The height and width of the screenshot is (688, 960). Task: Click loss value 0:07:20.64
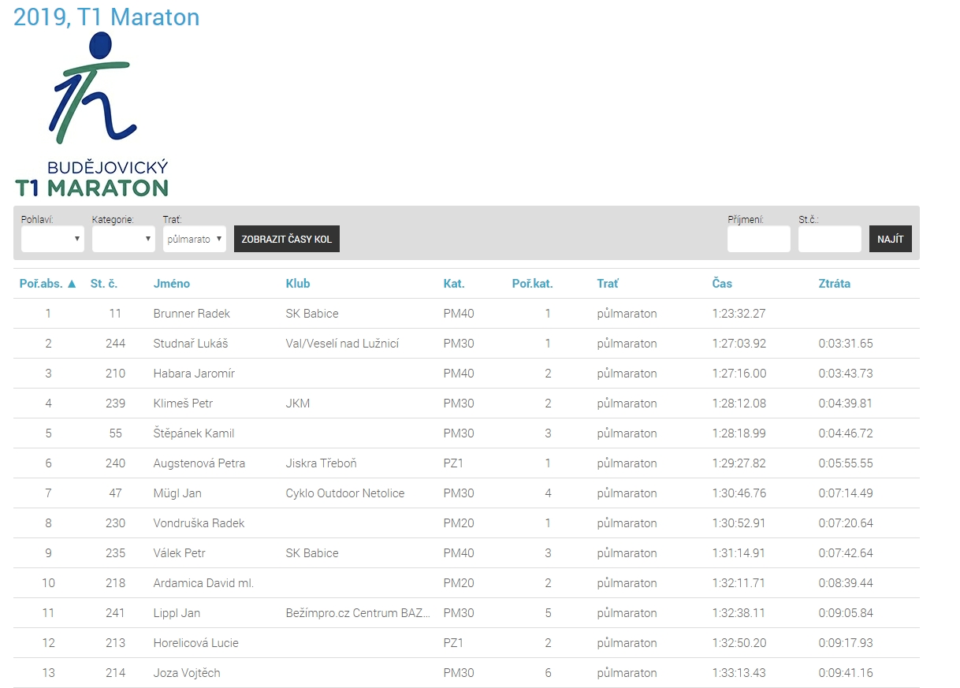pos(846,523)
